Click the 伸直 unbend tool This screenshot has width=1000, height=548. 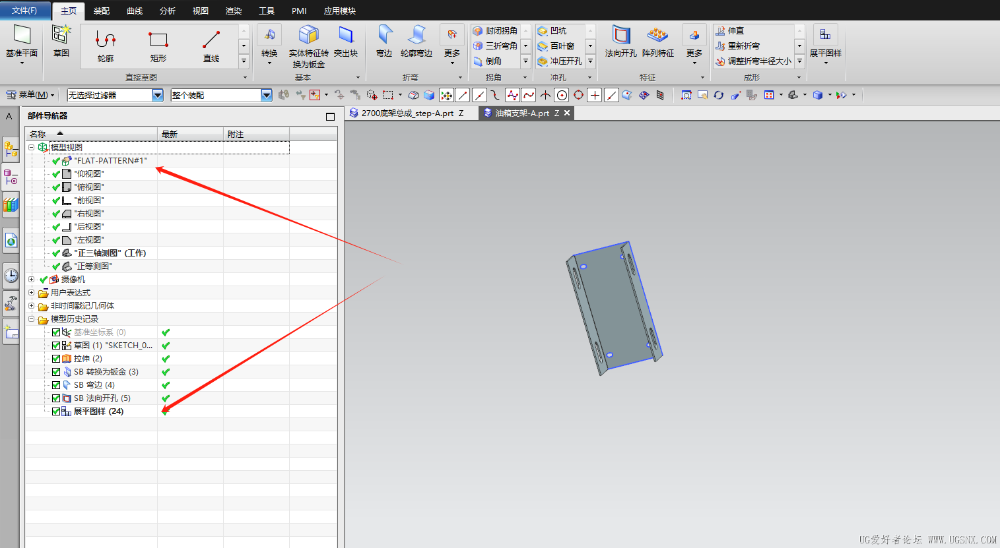(x=730, y=30)
